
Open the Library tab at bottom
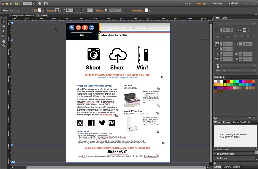click(x=227, y=167)
